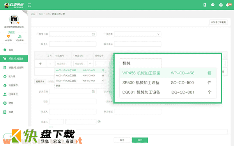This screenshot has height=146, width=234.
Task: Click the 扫码录单 button
Action: click(x=40, y=81)
